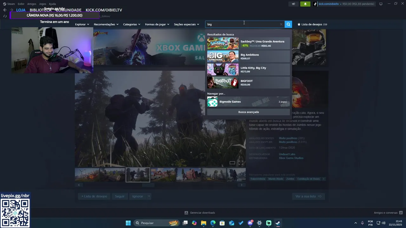Open the Ajuda menu
This screenshot has height=228, width=406.
[x=52, y=4]
